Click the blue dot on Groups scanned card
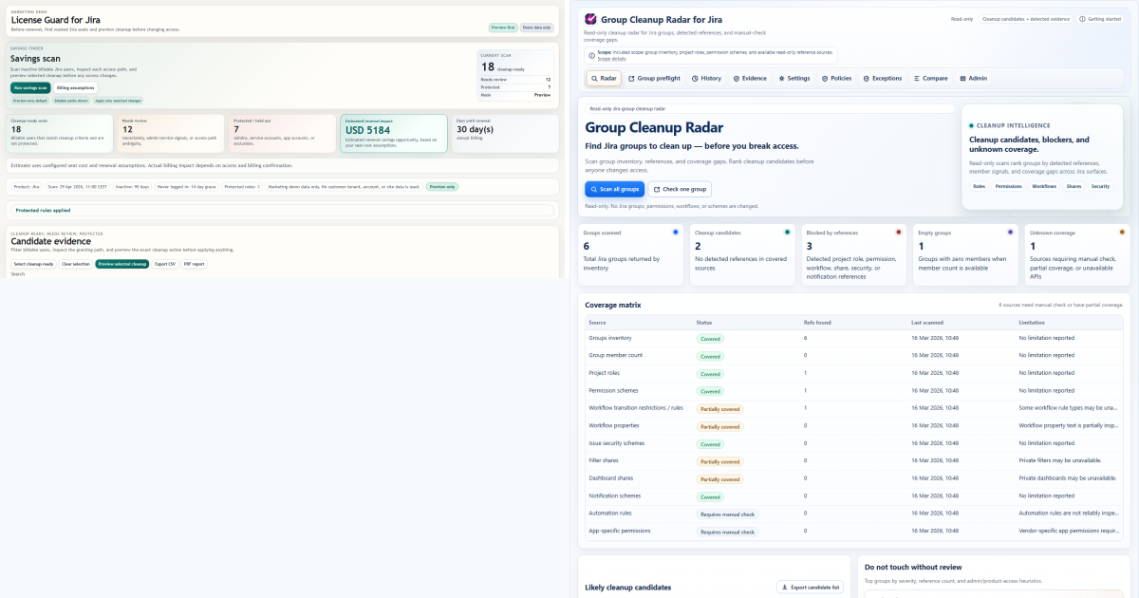This screenshot has width=1139, height=598. coord(675,232)
